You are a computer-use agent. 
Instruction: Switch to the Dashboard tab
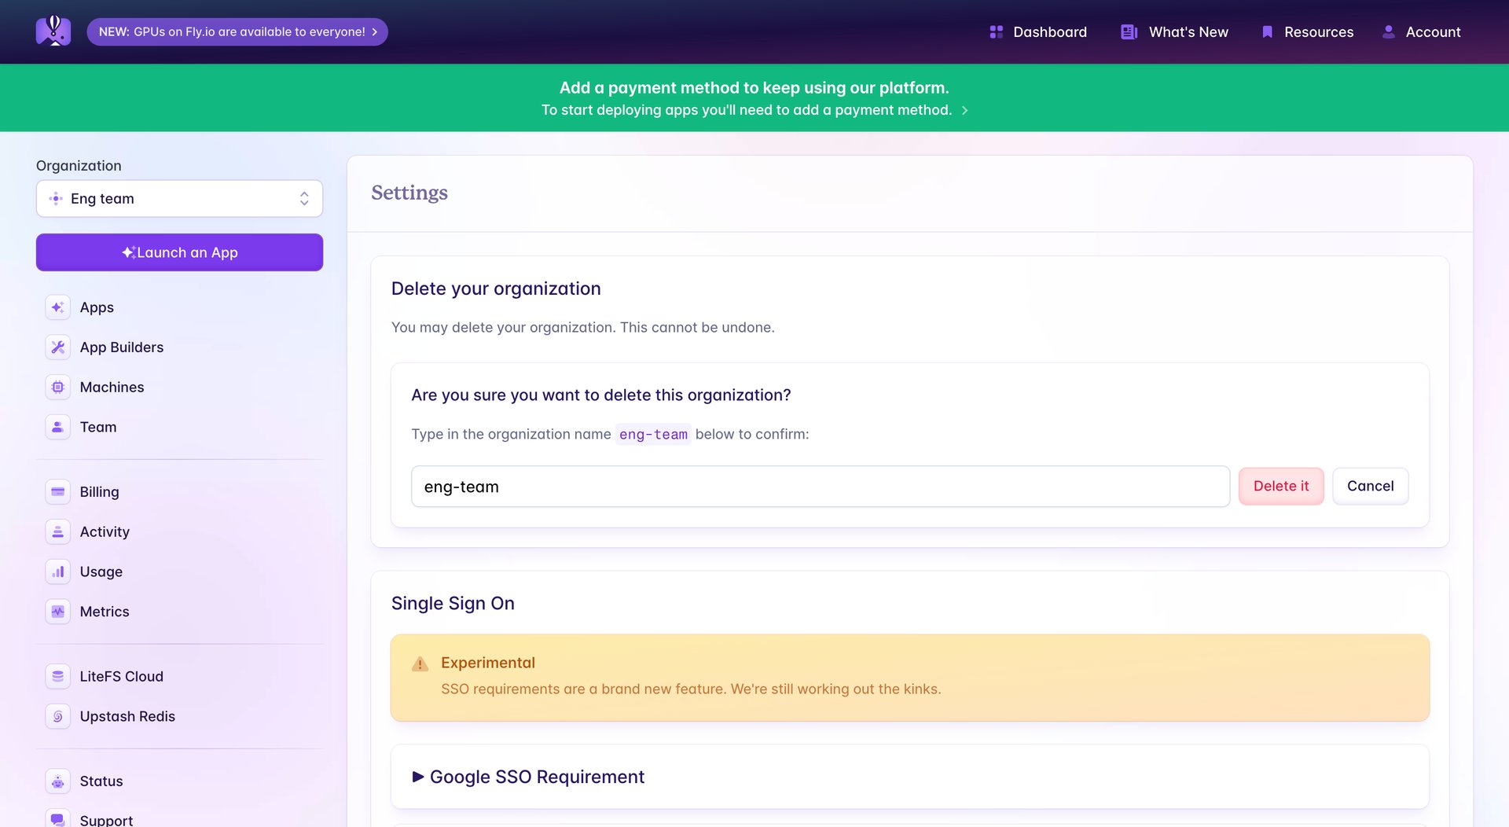tap(1037, 31)
